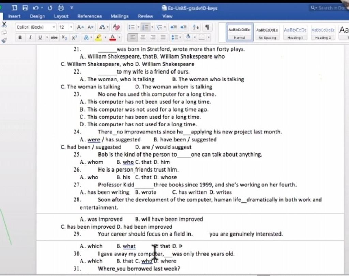
Task: Increase font size with the large A icon
Action: [80, 27]
